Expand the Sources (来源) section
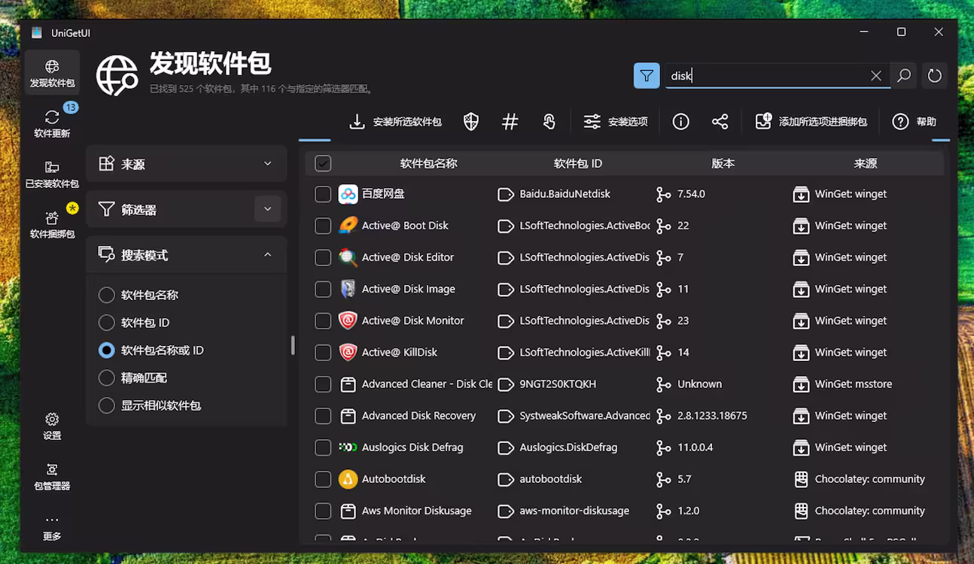 click(x=186, y=164)
